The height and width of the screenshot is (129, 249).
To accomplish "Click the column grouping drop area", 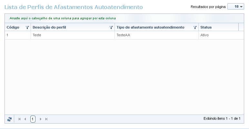I will pos(124,18).
